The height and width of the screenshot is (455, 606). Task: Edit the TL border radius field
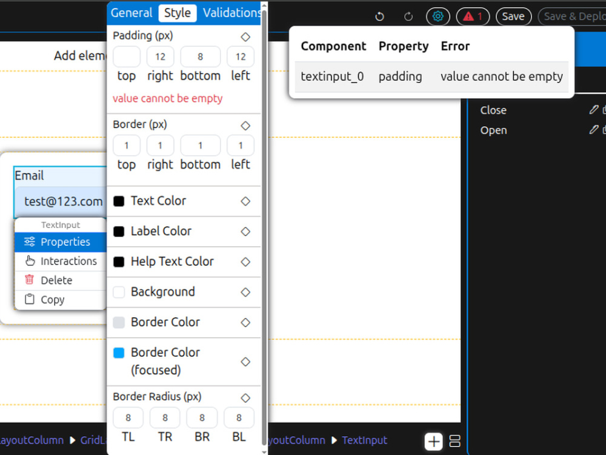tap(128, 418)
